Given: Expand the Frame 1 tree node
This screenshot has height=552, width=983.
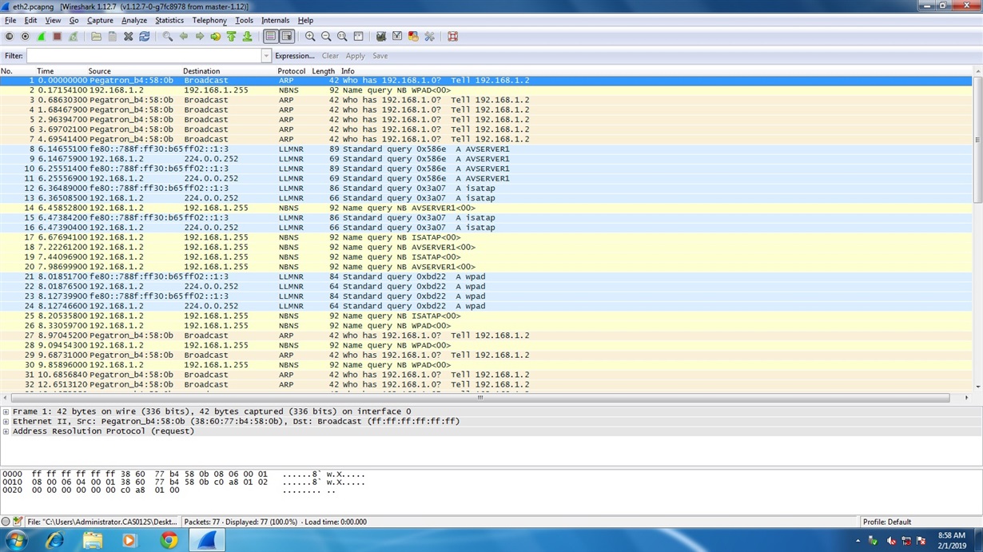Looking at the screenshot, I should (6, 411).
